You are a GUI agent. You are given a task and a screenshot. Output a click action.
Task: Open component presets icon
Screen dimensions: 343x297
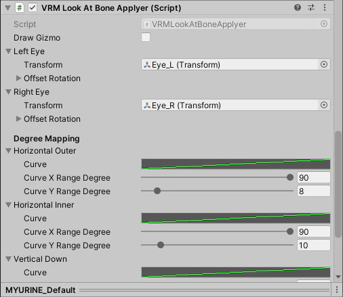coord(311,7)
